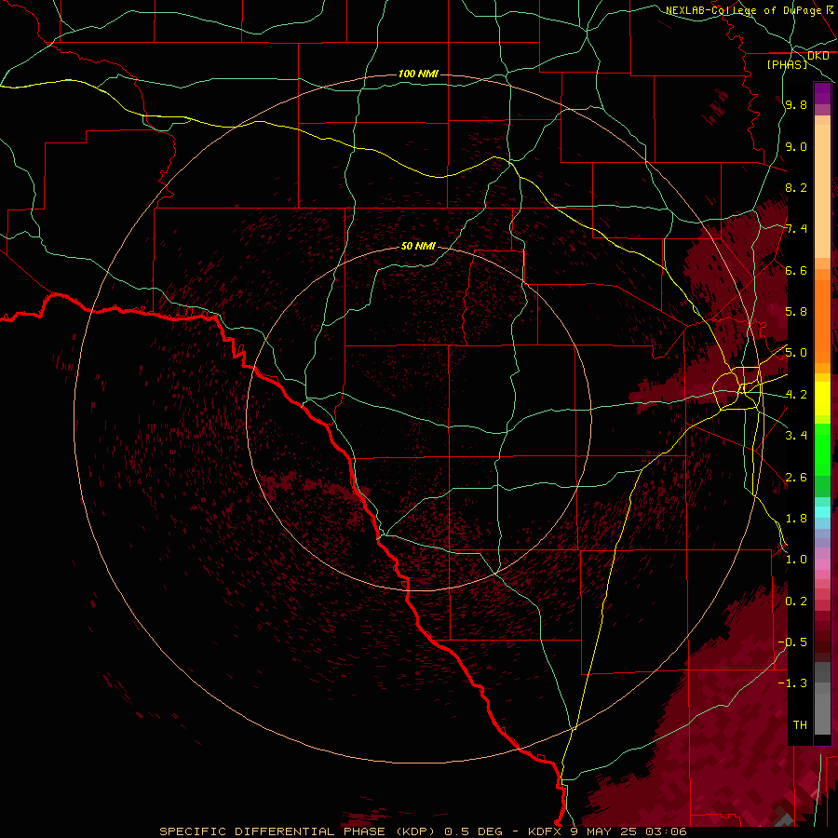Image resolution: width=838 pixels, height=838 pixels.
Task: Pick the purple band atop the color bar
Action: coord(822,93)
